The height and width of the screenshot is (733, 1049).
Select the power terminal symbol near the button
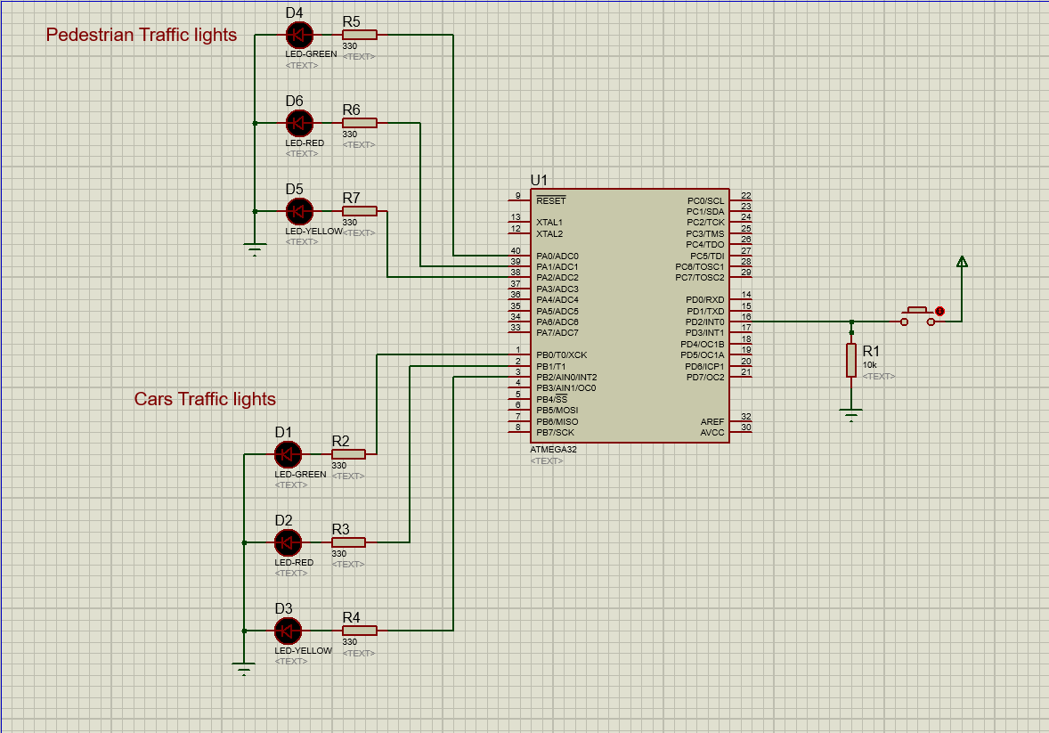[x=961, y=263]
